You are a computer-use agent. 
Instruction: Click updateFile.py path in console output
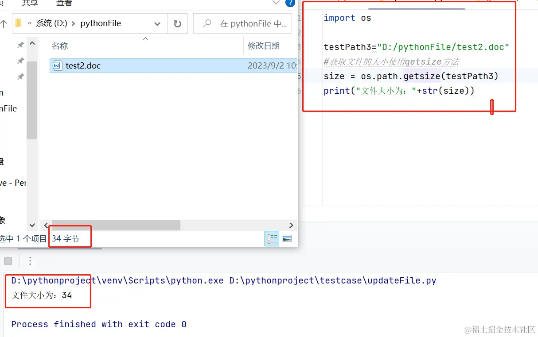[333, 281]
